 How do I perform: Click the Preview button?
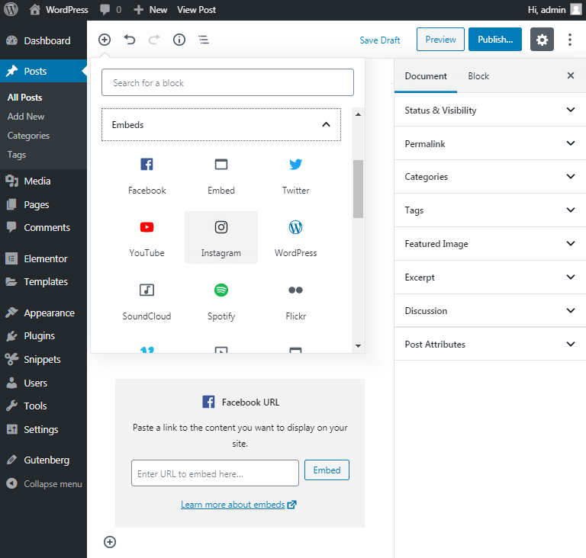tap(440, 39)
